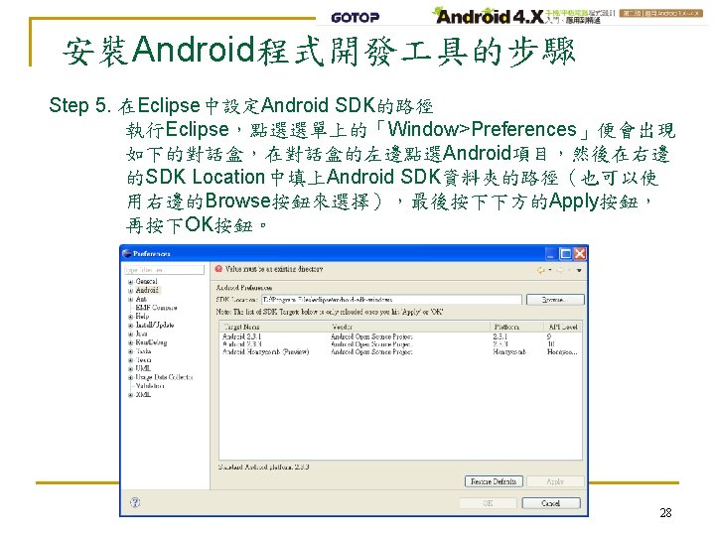
Task: Click the Browse button
Action: [555, 300]
